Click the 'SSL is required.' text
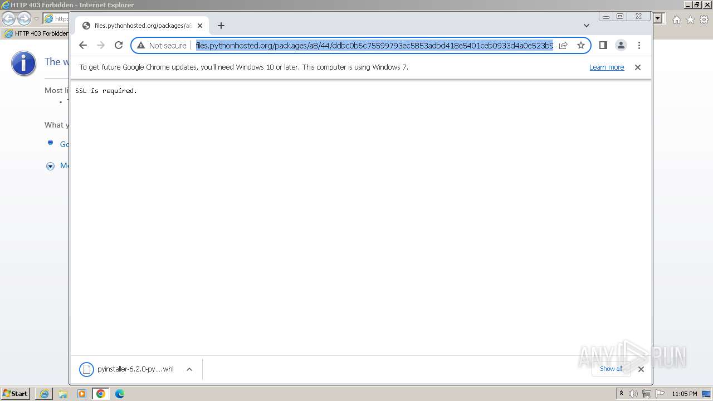 pos(106,91)
